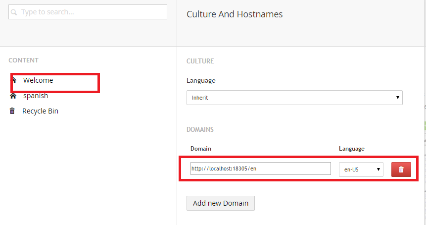Focus the Type to search field

tap(92, 12)
